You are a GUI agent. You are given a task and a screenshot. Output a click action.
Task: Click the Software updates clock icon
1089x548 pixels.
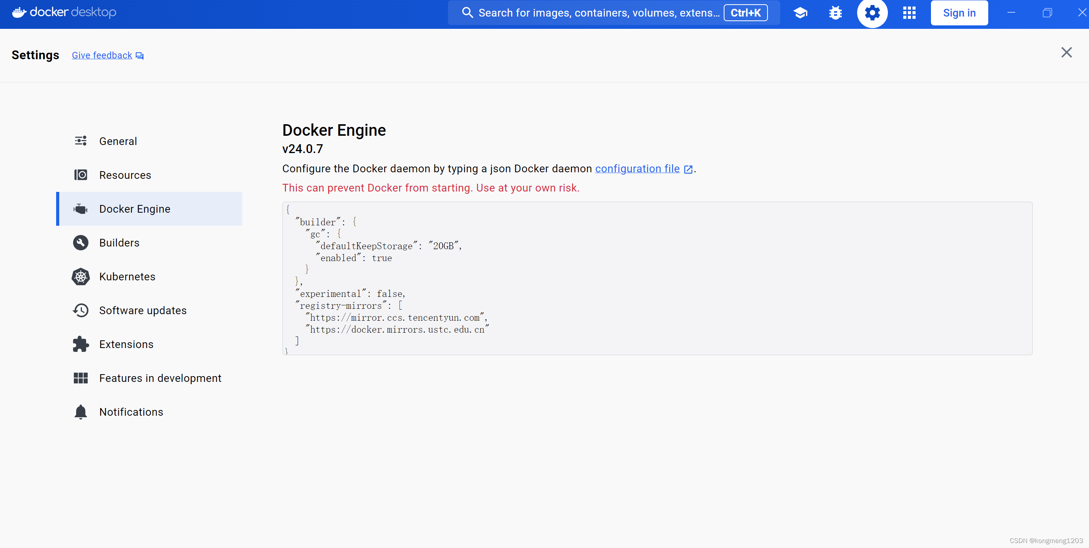point(80,310)
